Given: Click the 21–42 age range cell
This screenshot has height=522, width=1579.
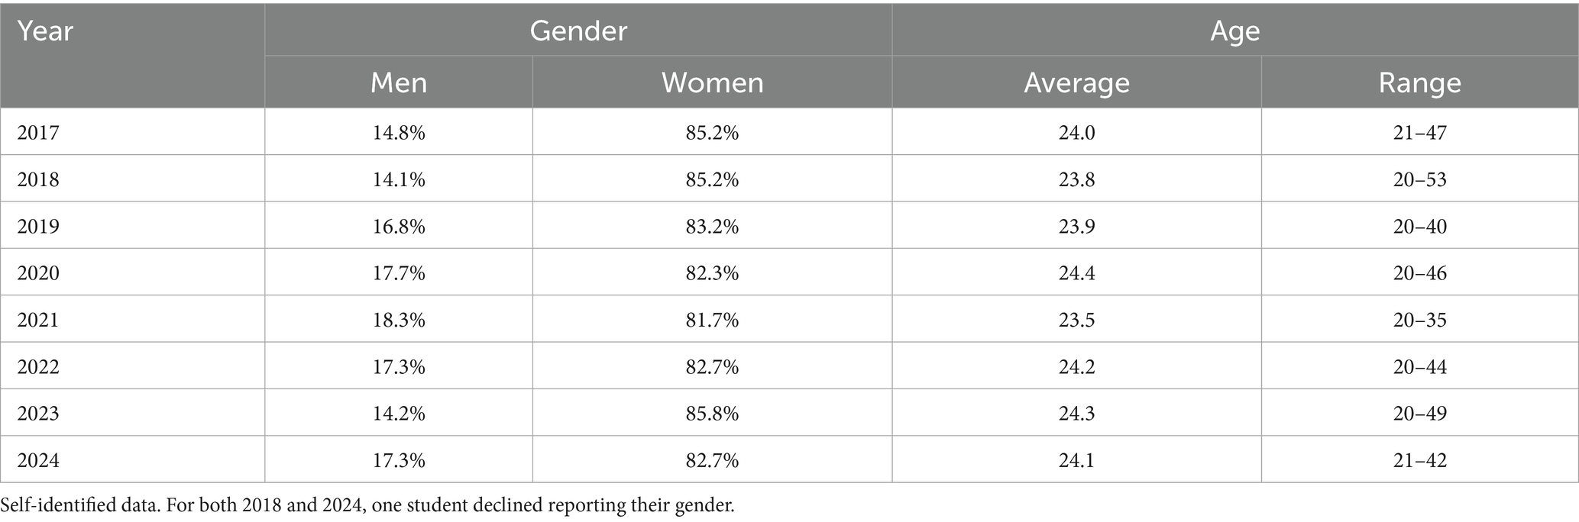Looking at the screenshot, I should (1419, 460).
